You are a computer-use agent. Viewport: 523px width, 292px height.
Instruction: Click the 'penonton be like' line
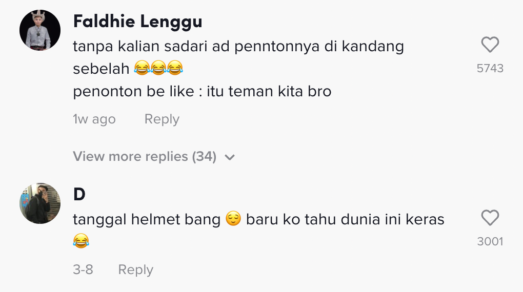pos(202,92)
